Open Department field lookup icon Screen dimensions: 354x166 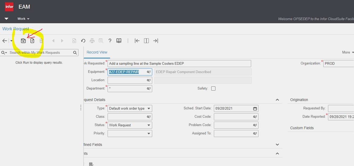click(x=149, y=88)
